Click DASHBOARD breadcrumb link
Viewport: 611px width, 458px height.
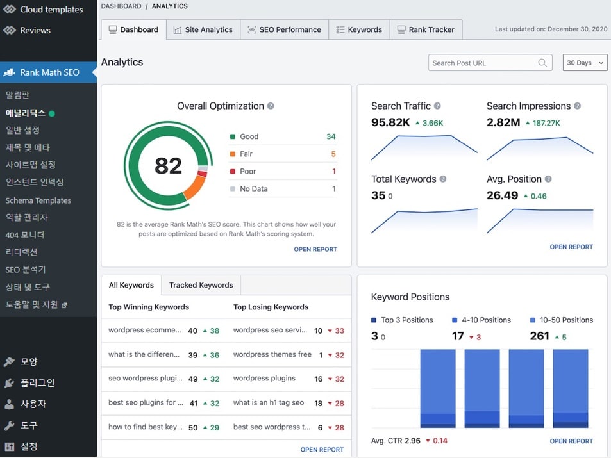[x=121, y=6]
